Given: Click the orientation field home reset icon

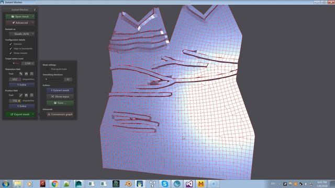Looking at the screenshot, I should pos(26,74).
